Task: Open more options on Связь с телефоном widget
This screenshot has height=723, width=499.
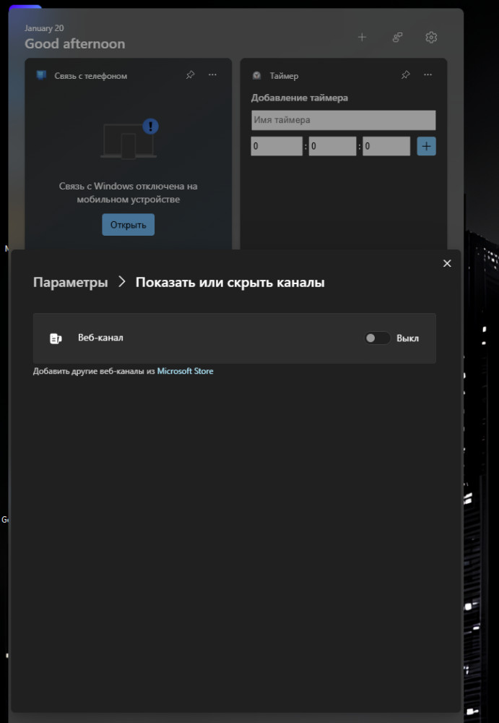Action: coord(212,75)
